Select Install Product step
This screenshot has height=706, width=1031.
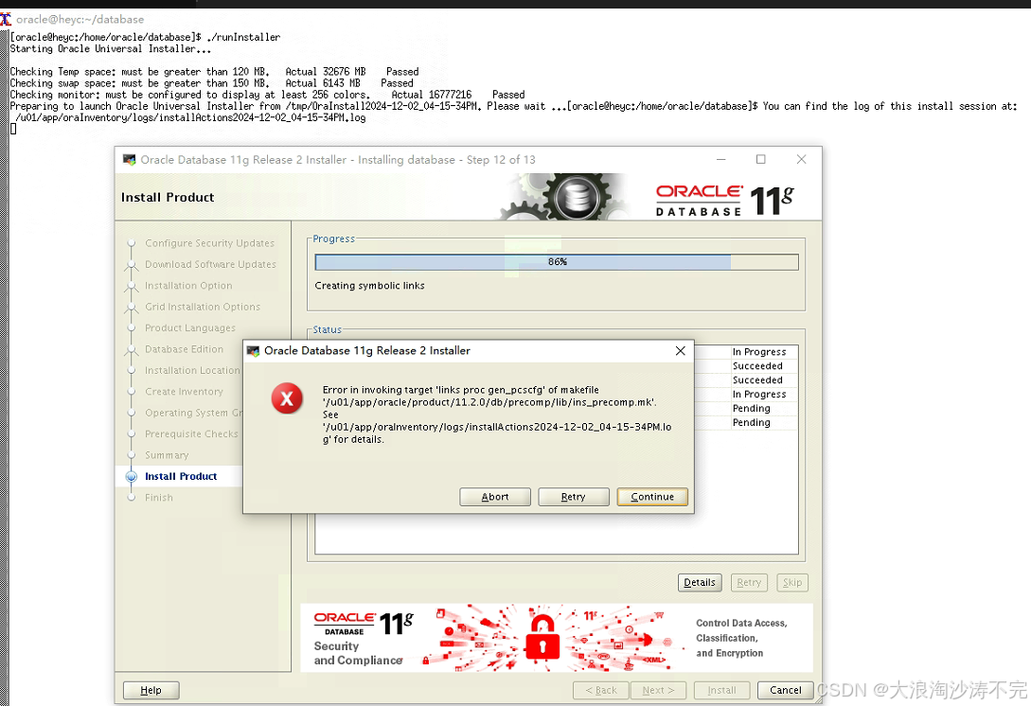(181, 476)
